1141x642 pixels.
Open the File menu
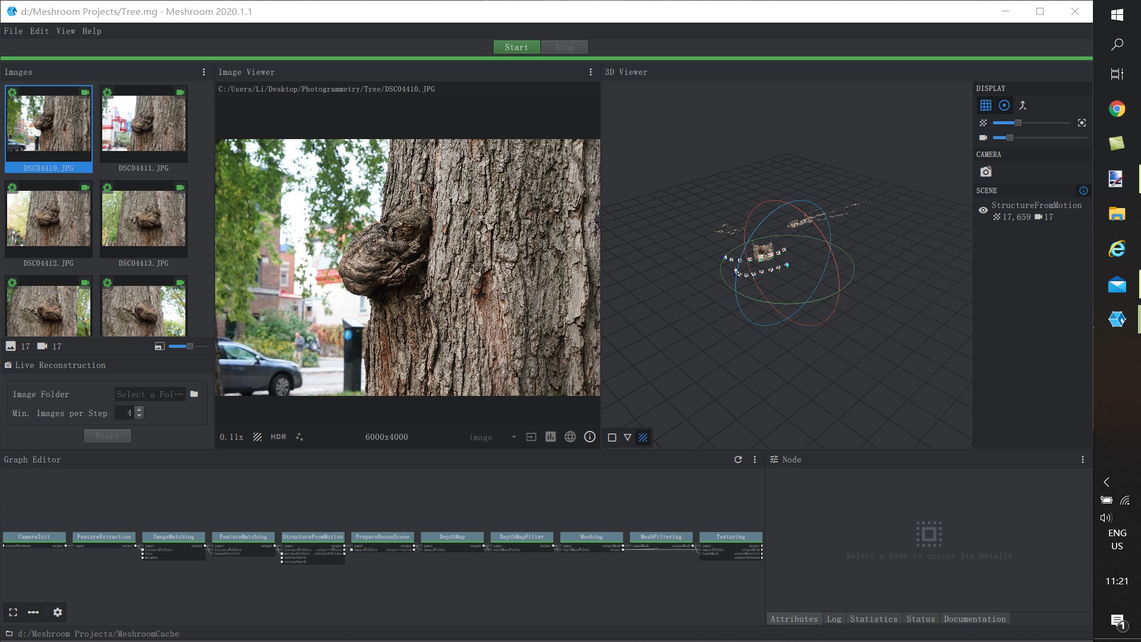coord(13,31)
